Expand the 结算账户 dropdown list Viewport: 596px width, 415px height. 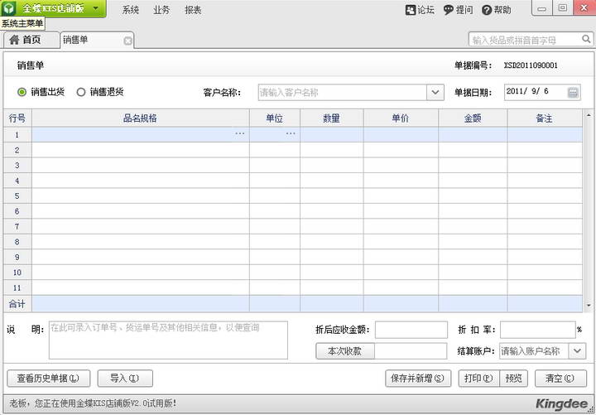(x=577, y=351)
